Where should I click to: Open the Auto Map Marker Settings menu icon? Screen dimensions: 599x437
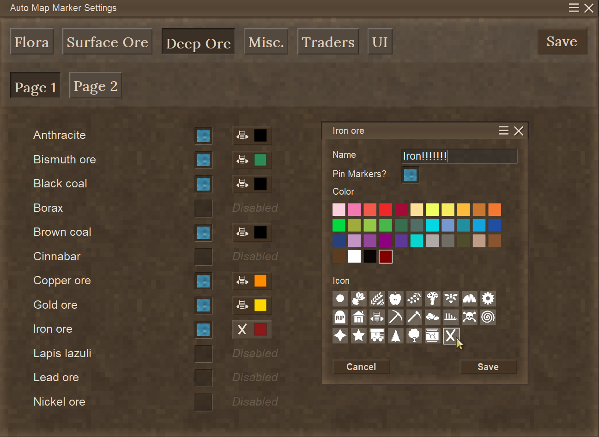(x=574, y=7)
